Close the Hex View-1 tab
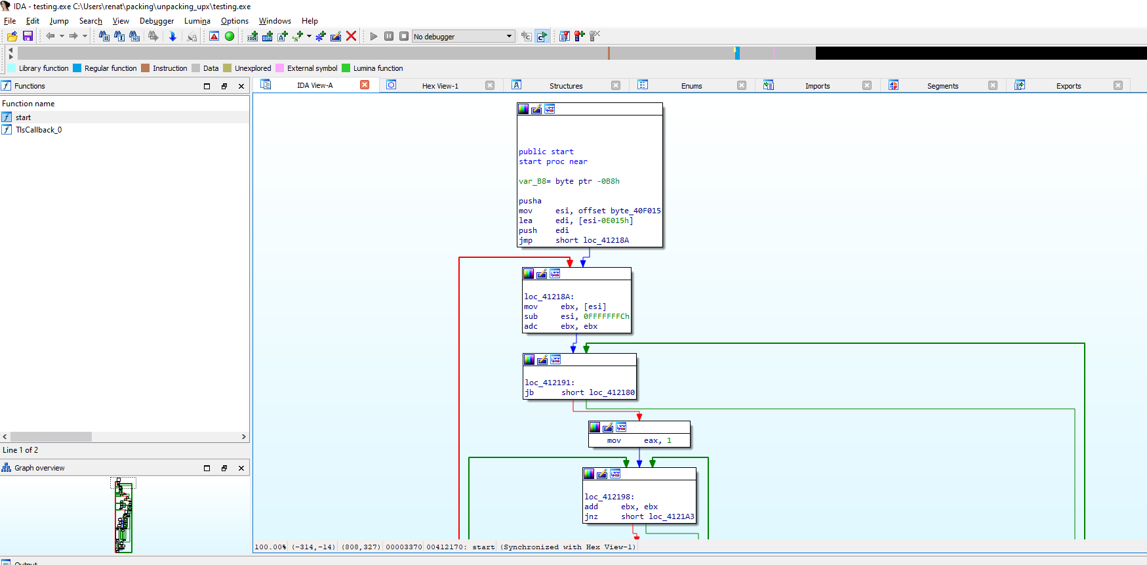This screenshot has width=1147, height=565. [490, 85]
